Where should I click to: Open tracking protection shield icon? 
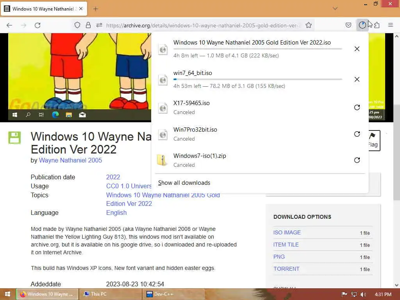pos(77,25)
